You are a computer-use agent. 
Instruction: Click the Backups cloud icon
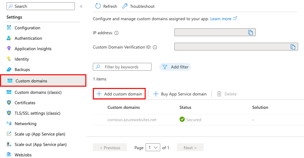[x=9, y=69]
